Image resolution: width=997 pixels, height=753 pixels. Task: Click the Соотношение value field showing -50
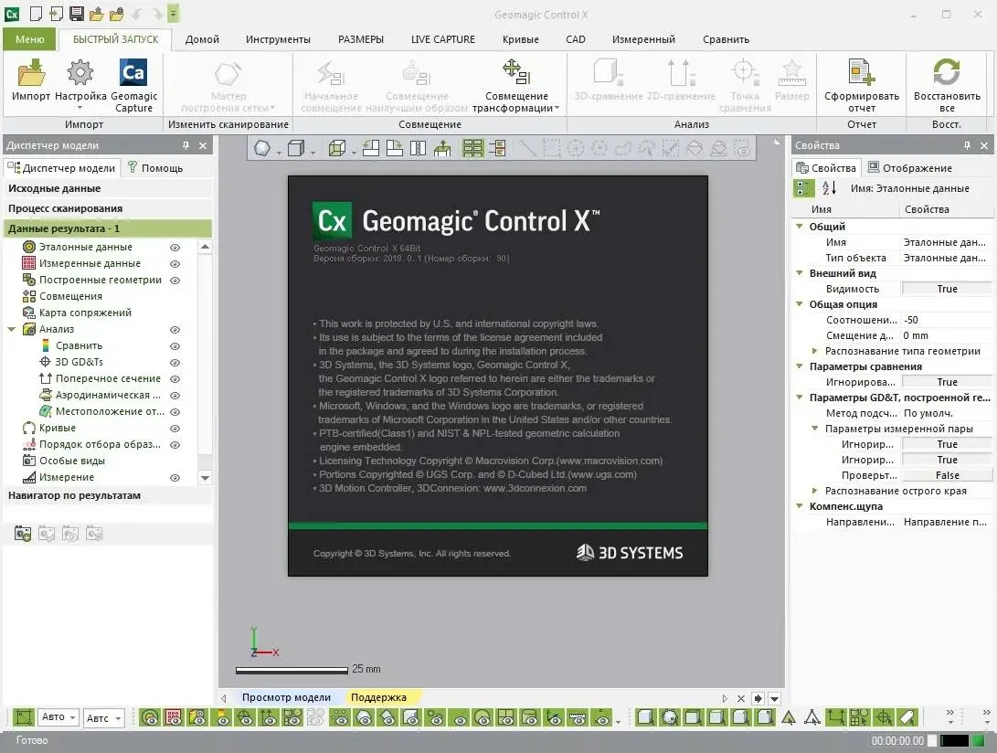(946, 320)
